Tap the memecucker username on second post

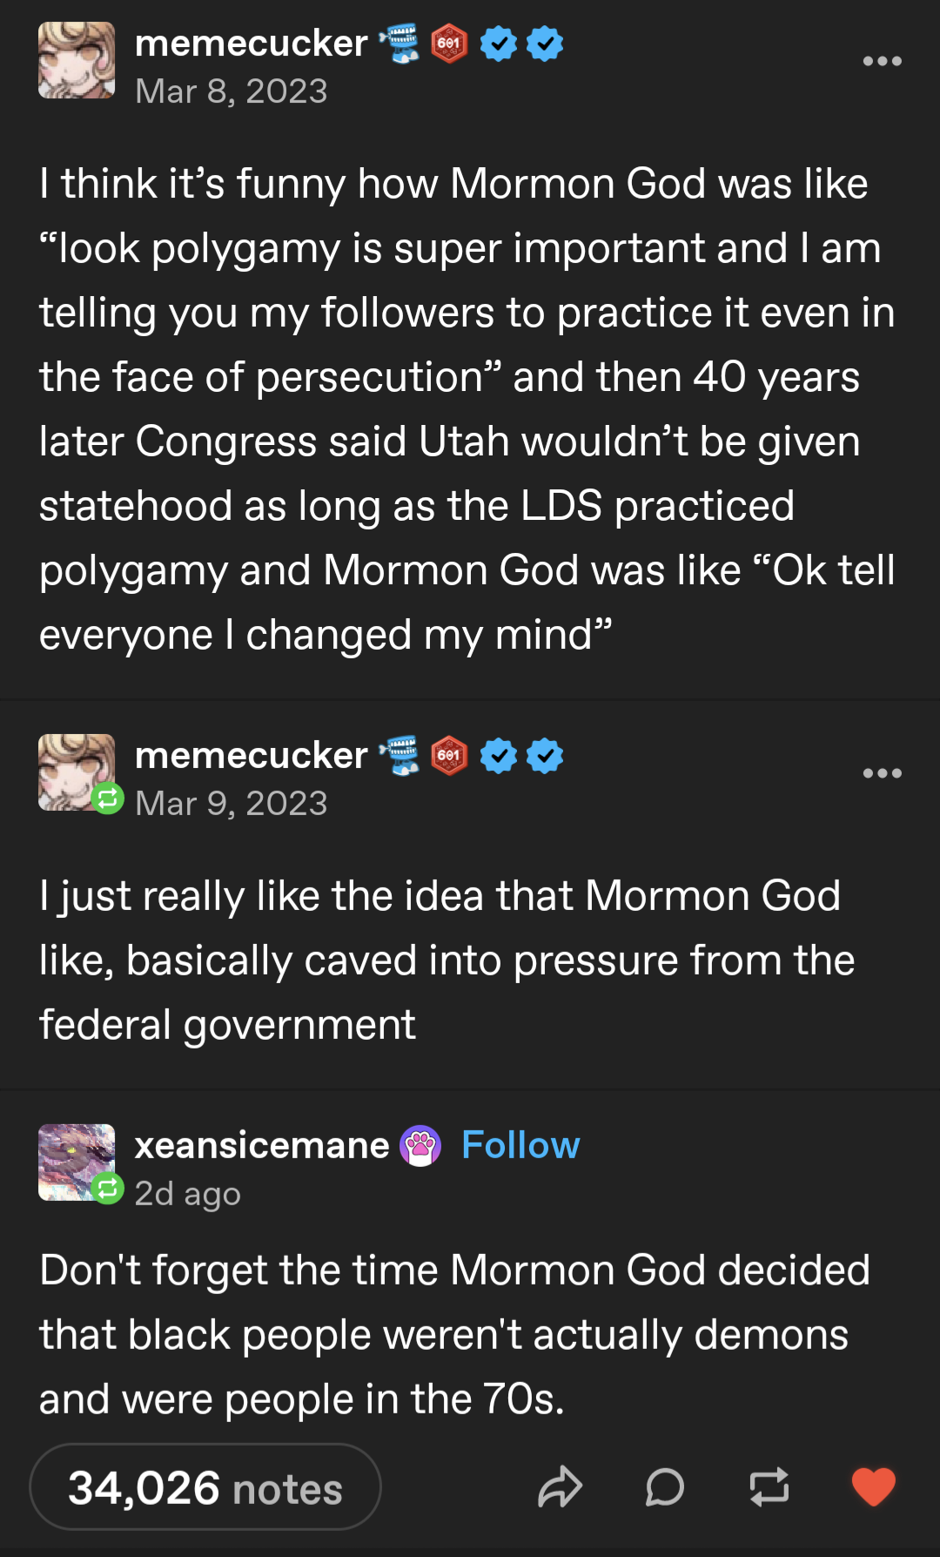coord(252,756)
